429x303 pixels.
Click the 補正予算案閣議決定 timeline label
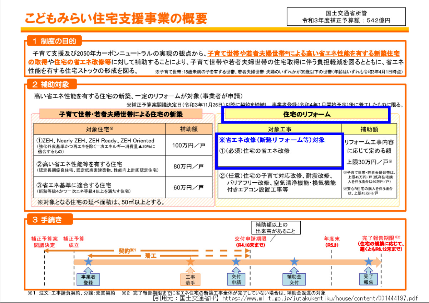pos(44,242)
